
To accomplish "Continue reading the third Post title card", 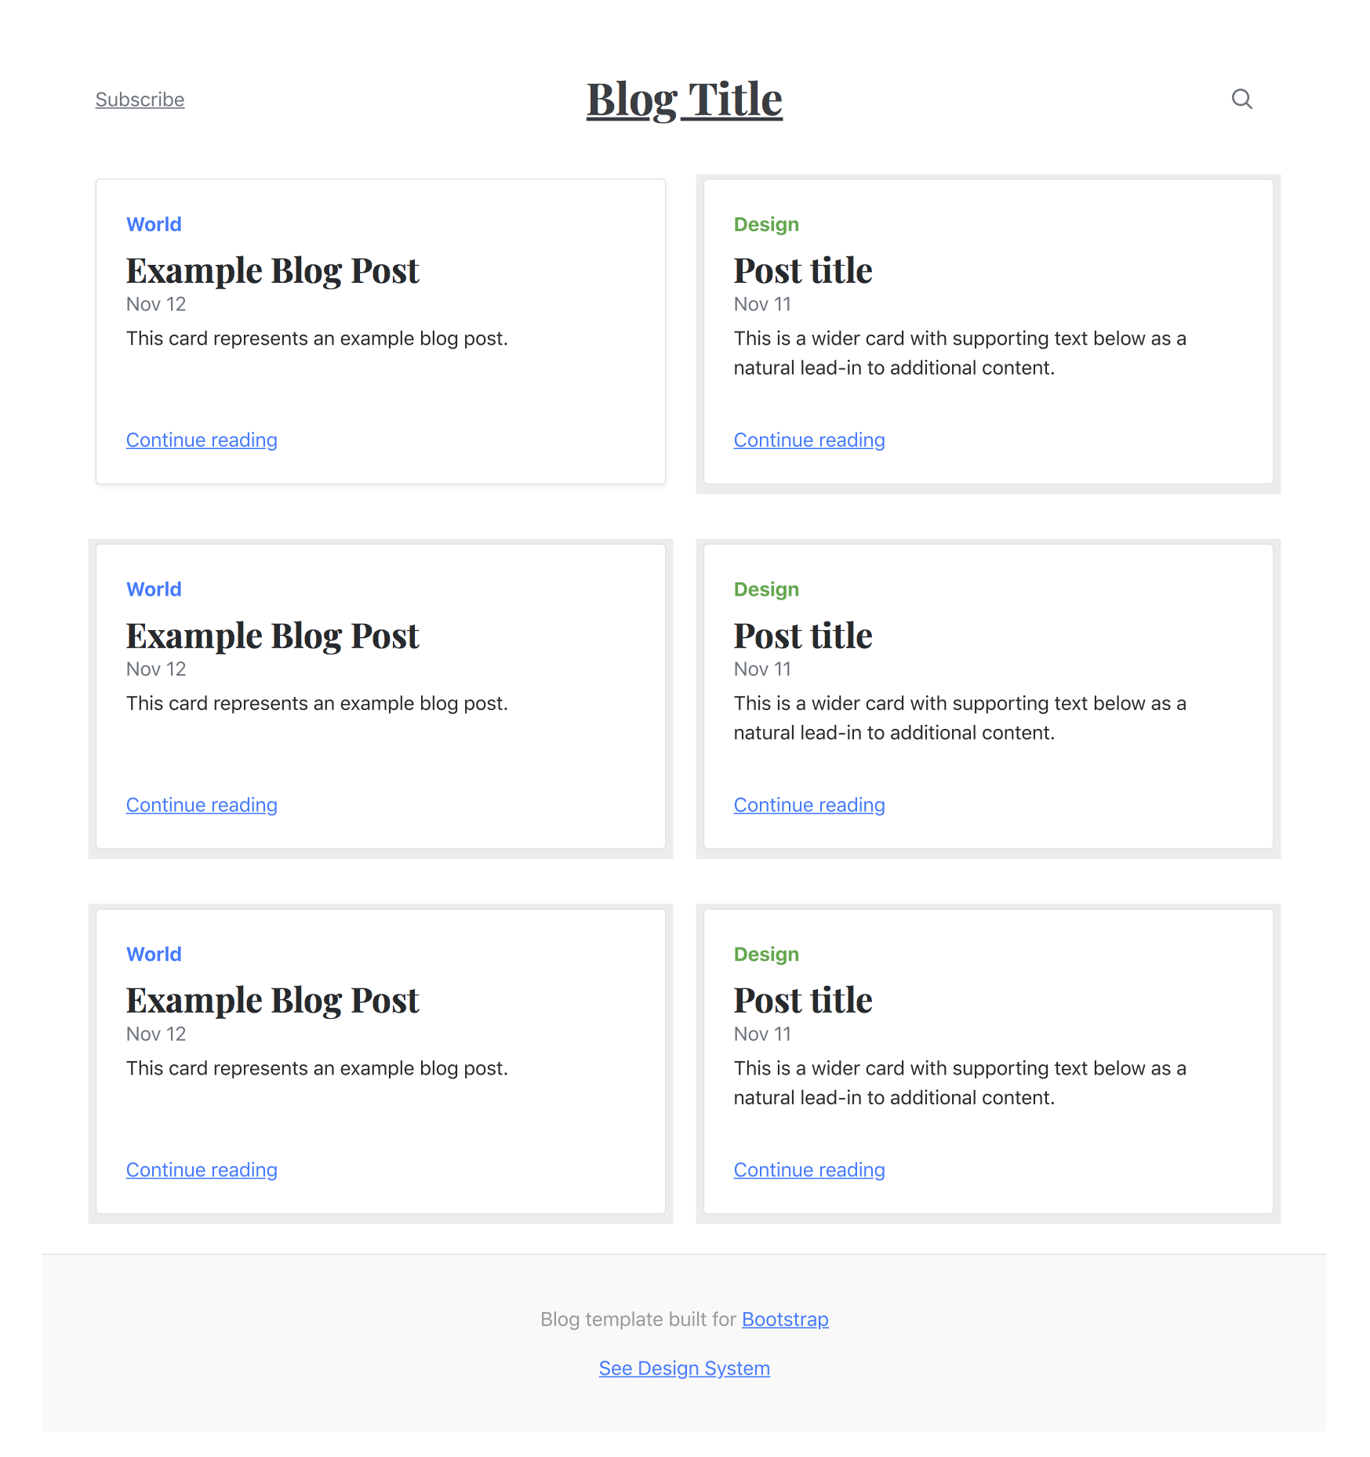I will pos(809,1169).
